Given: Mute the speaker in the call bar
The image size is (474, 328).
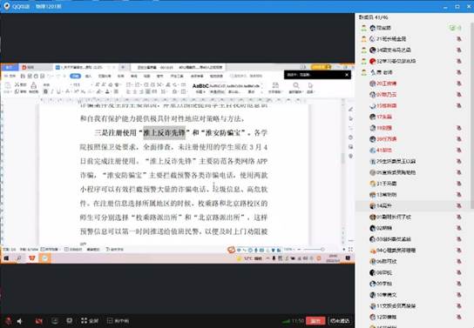Looking at the screenshot, I should tap(20, 321).
